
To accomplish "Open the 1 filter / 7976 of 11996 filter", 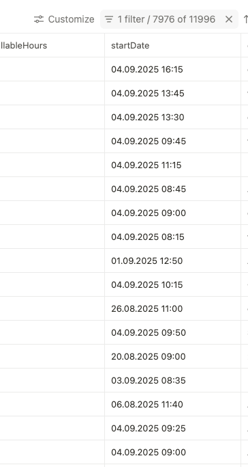I will tap(161, 19).
